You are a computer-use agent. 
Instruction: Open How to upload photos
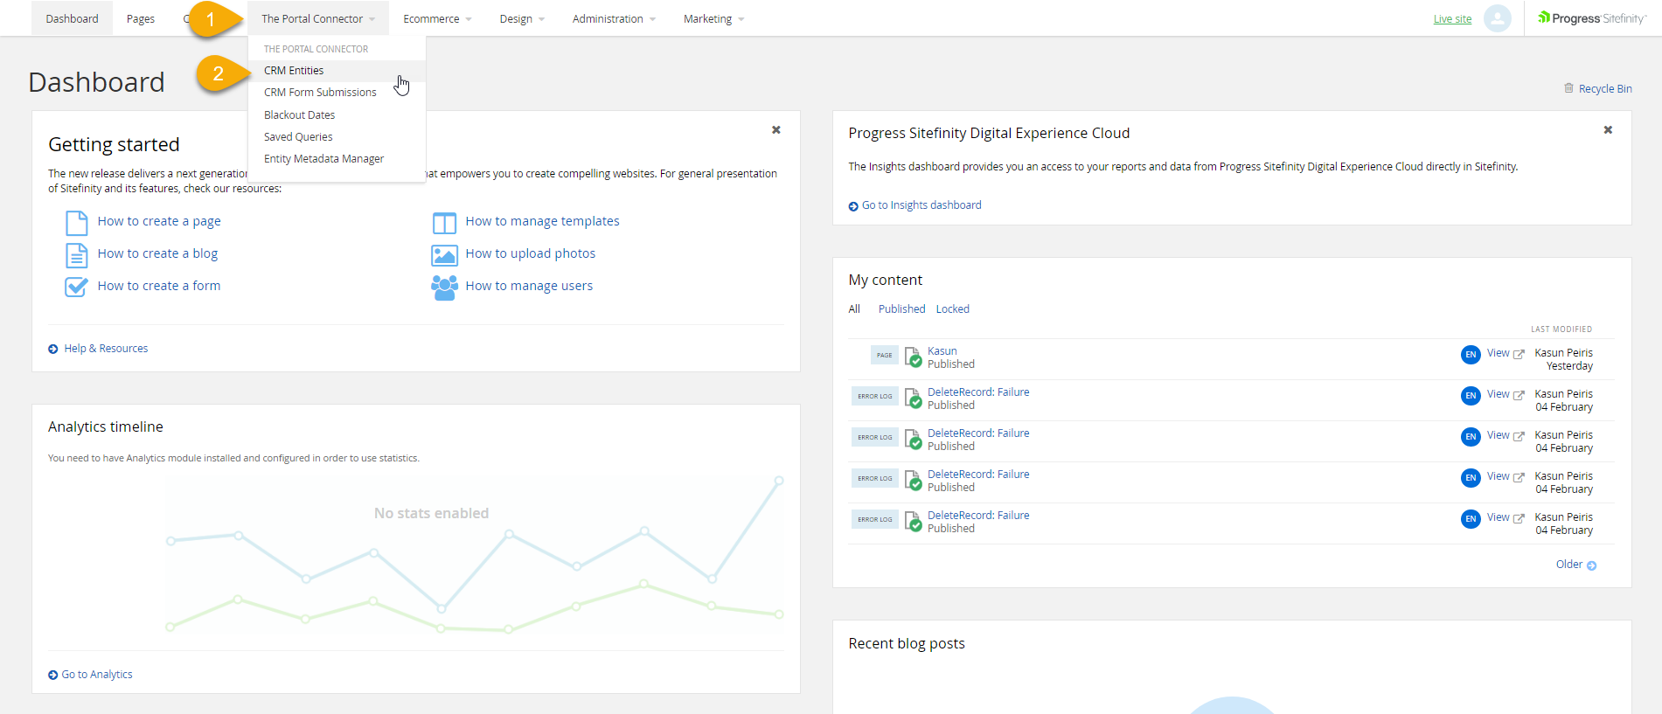531,253
